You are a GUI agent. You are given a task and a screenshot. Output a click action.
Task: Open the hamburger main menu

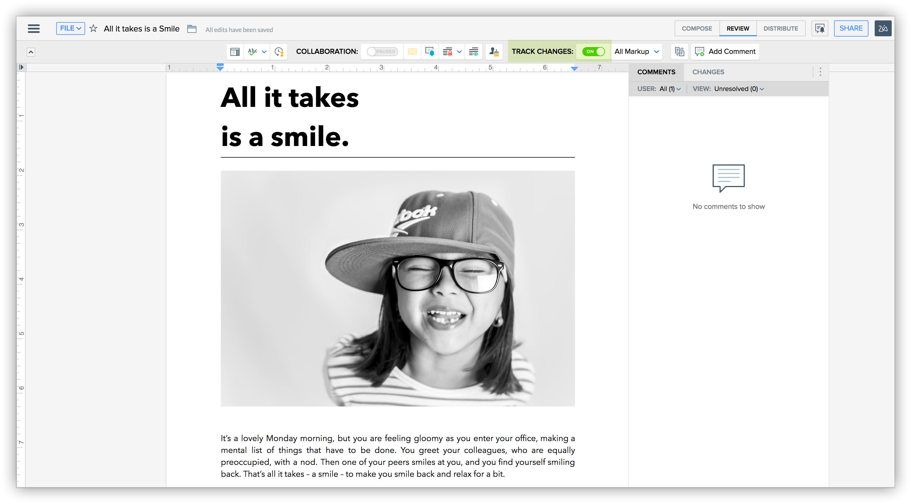coord(33,29)
